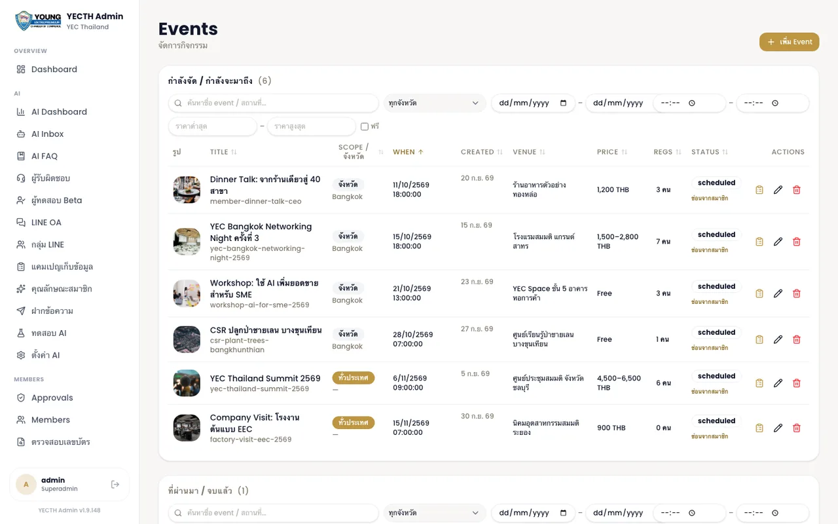Screen dimensions: 838x524
Task: Open clipboard icon for Dinner Talk row
Action: pyautogui.click(x=759, y=190)
